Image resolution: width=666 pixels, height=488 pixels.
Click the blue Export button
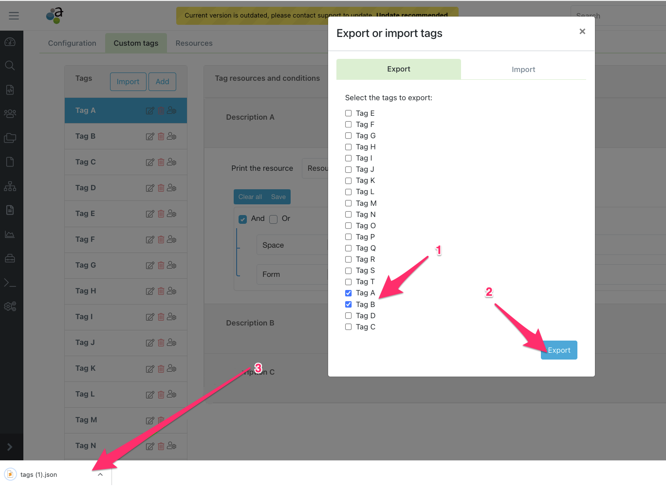point(558,350)
